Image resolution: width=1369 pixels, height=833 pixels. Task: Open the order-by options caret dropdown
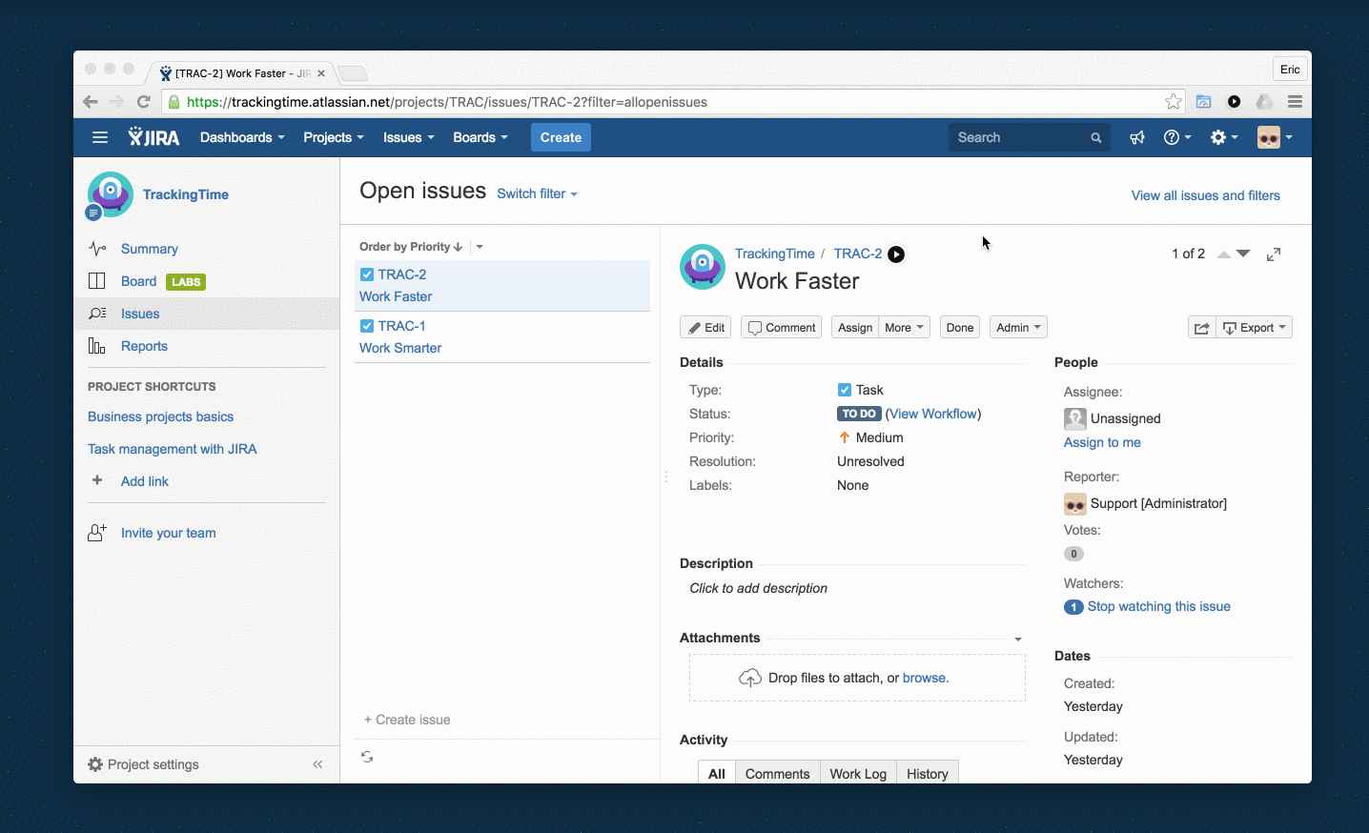tap(480, 247)
